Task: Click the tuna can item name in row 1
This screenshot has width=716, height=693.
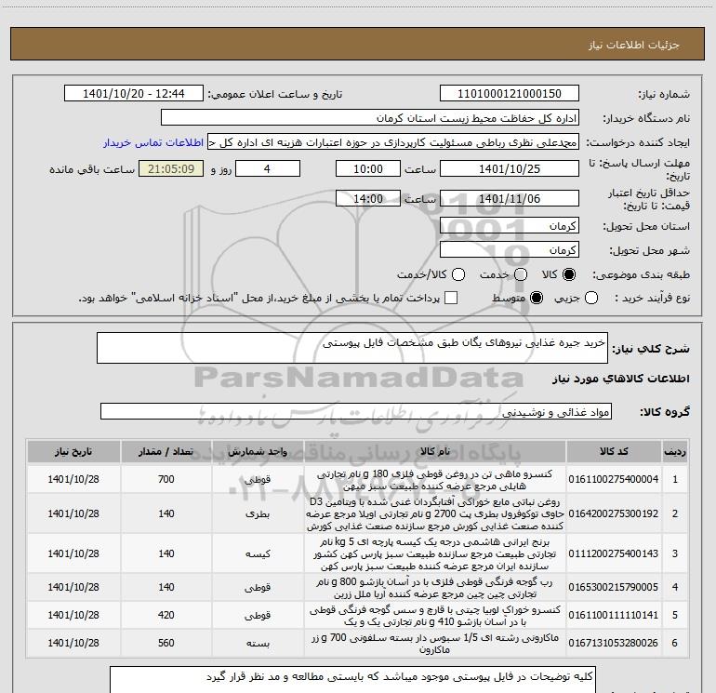Action: pos(435,480)
